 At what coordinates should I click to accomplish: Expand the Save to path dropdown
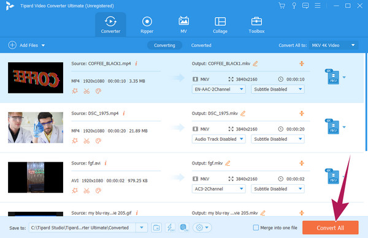click(x=142, y=228)
